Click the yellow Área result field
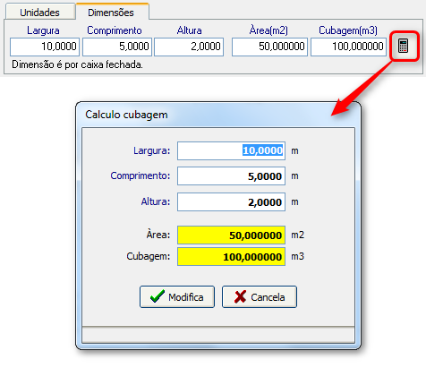426x368 pixels. pyautogui.click(x=231, y=235)
